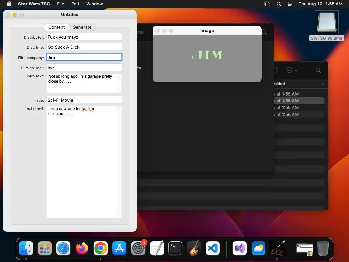This screenshot has height=262, width=349.
Task: Open the Apple menu
Action: [9, 4]
